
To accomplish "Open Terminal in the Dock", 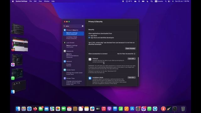I will coord(175,109).
